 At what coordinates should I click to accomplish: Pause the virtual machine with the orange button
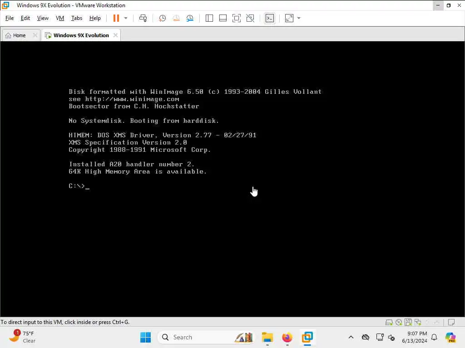(x=116, y=18)
